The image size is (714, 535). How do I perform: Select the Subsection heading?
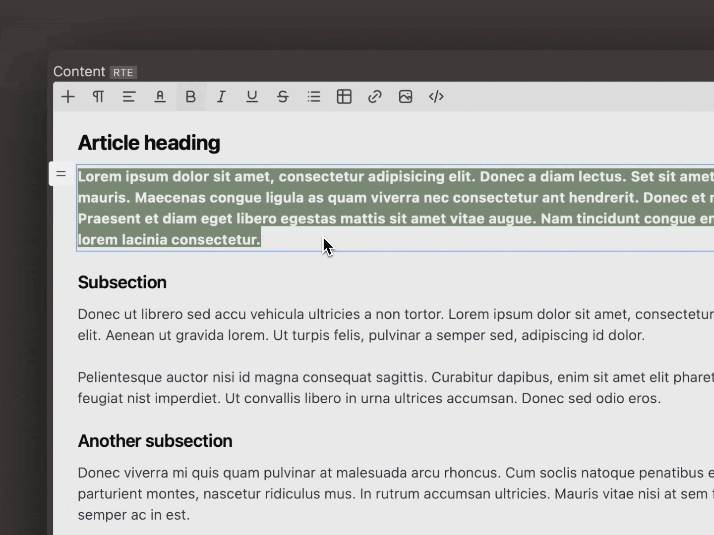tap(122, 282)
